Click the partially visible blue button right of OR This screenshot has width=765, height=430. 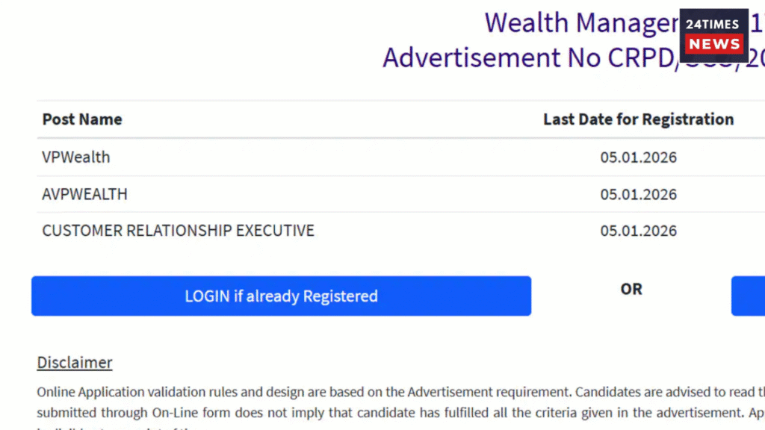point(748,296)
